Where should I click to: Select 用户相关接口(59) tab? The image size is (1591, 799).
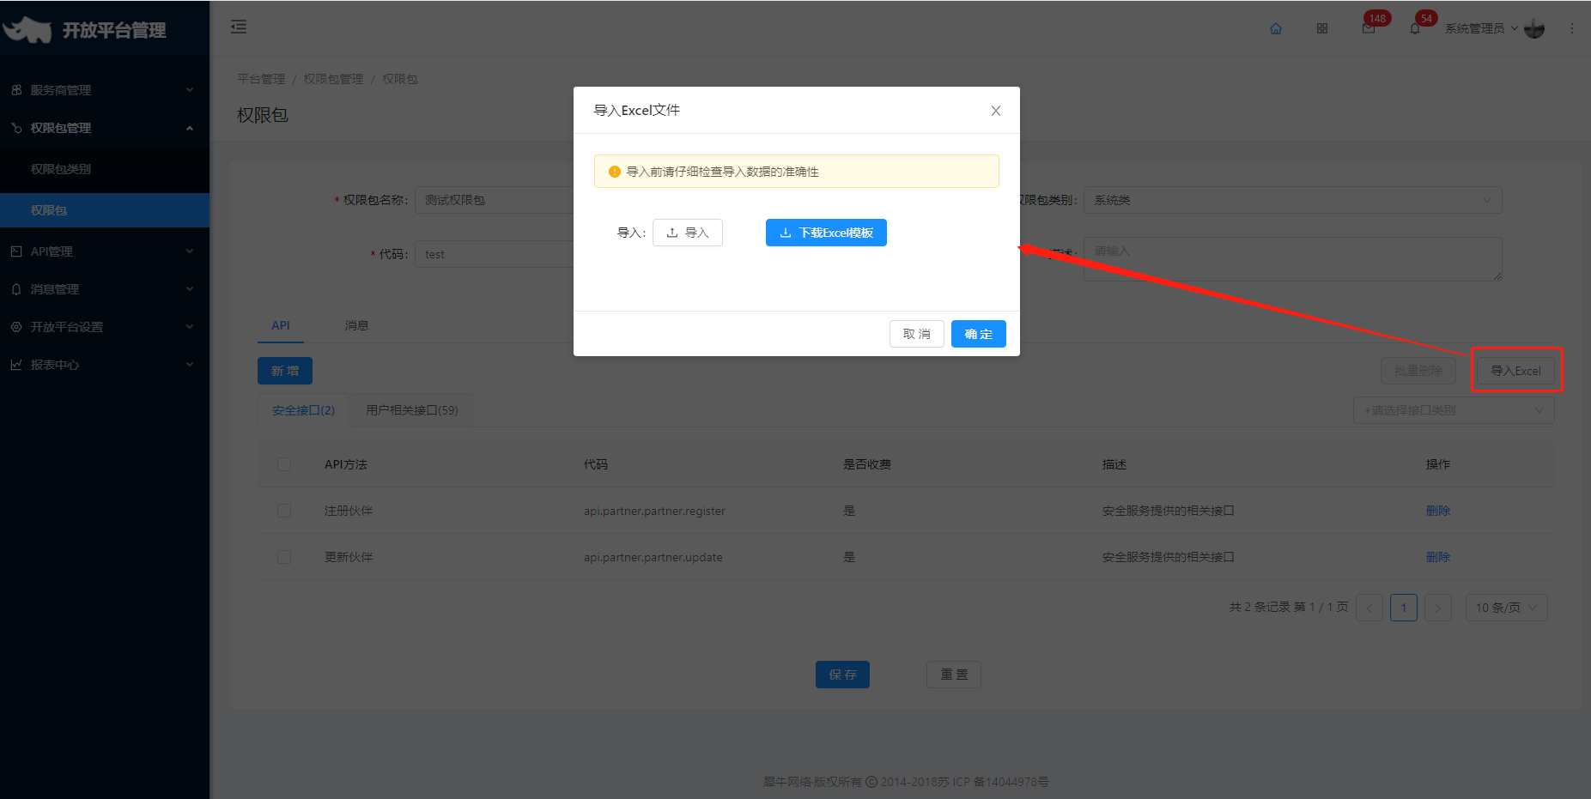click(x=412, y=410)
